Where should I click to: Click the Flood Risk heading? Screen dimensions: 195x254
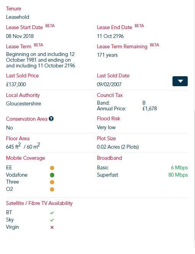pyautogui.click(x=108, y=119)
